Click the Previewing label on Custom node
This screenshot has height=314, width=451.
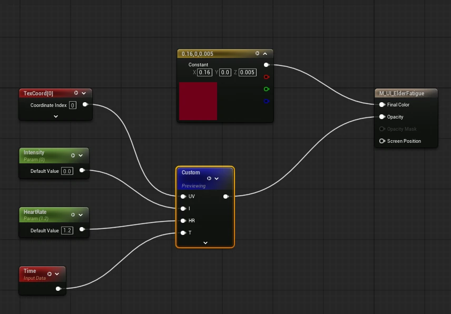tap(193, 186)
